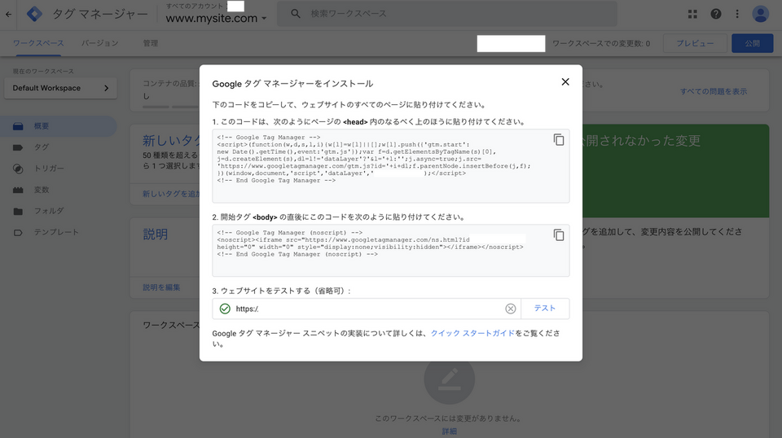Go back using the back arrow
The height and width of the screenshot is (438, 782).
(10, 14)
